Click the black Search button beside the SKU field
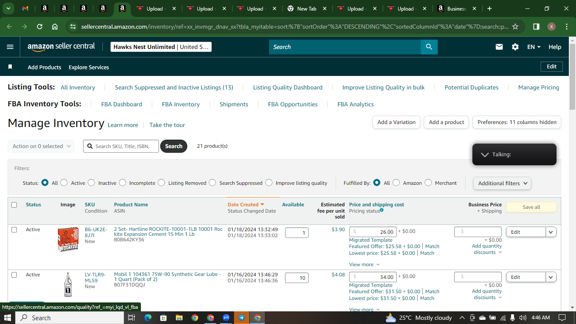 click(x=174, y=146)
